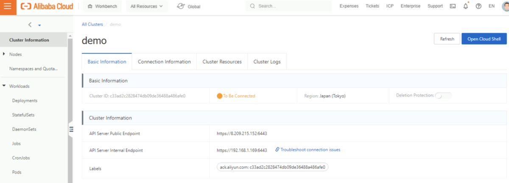Open notifications bell icon
The height and width of the screenshot is (183, 509).
click(x=466, y=6)
